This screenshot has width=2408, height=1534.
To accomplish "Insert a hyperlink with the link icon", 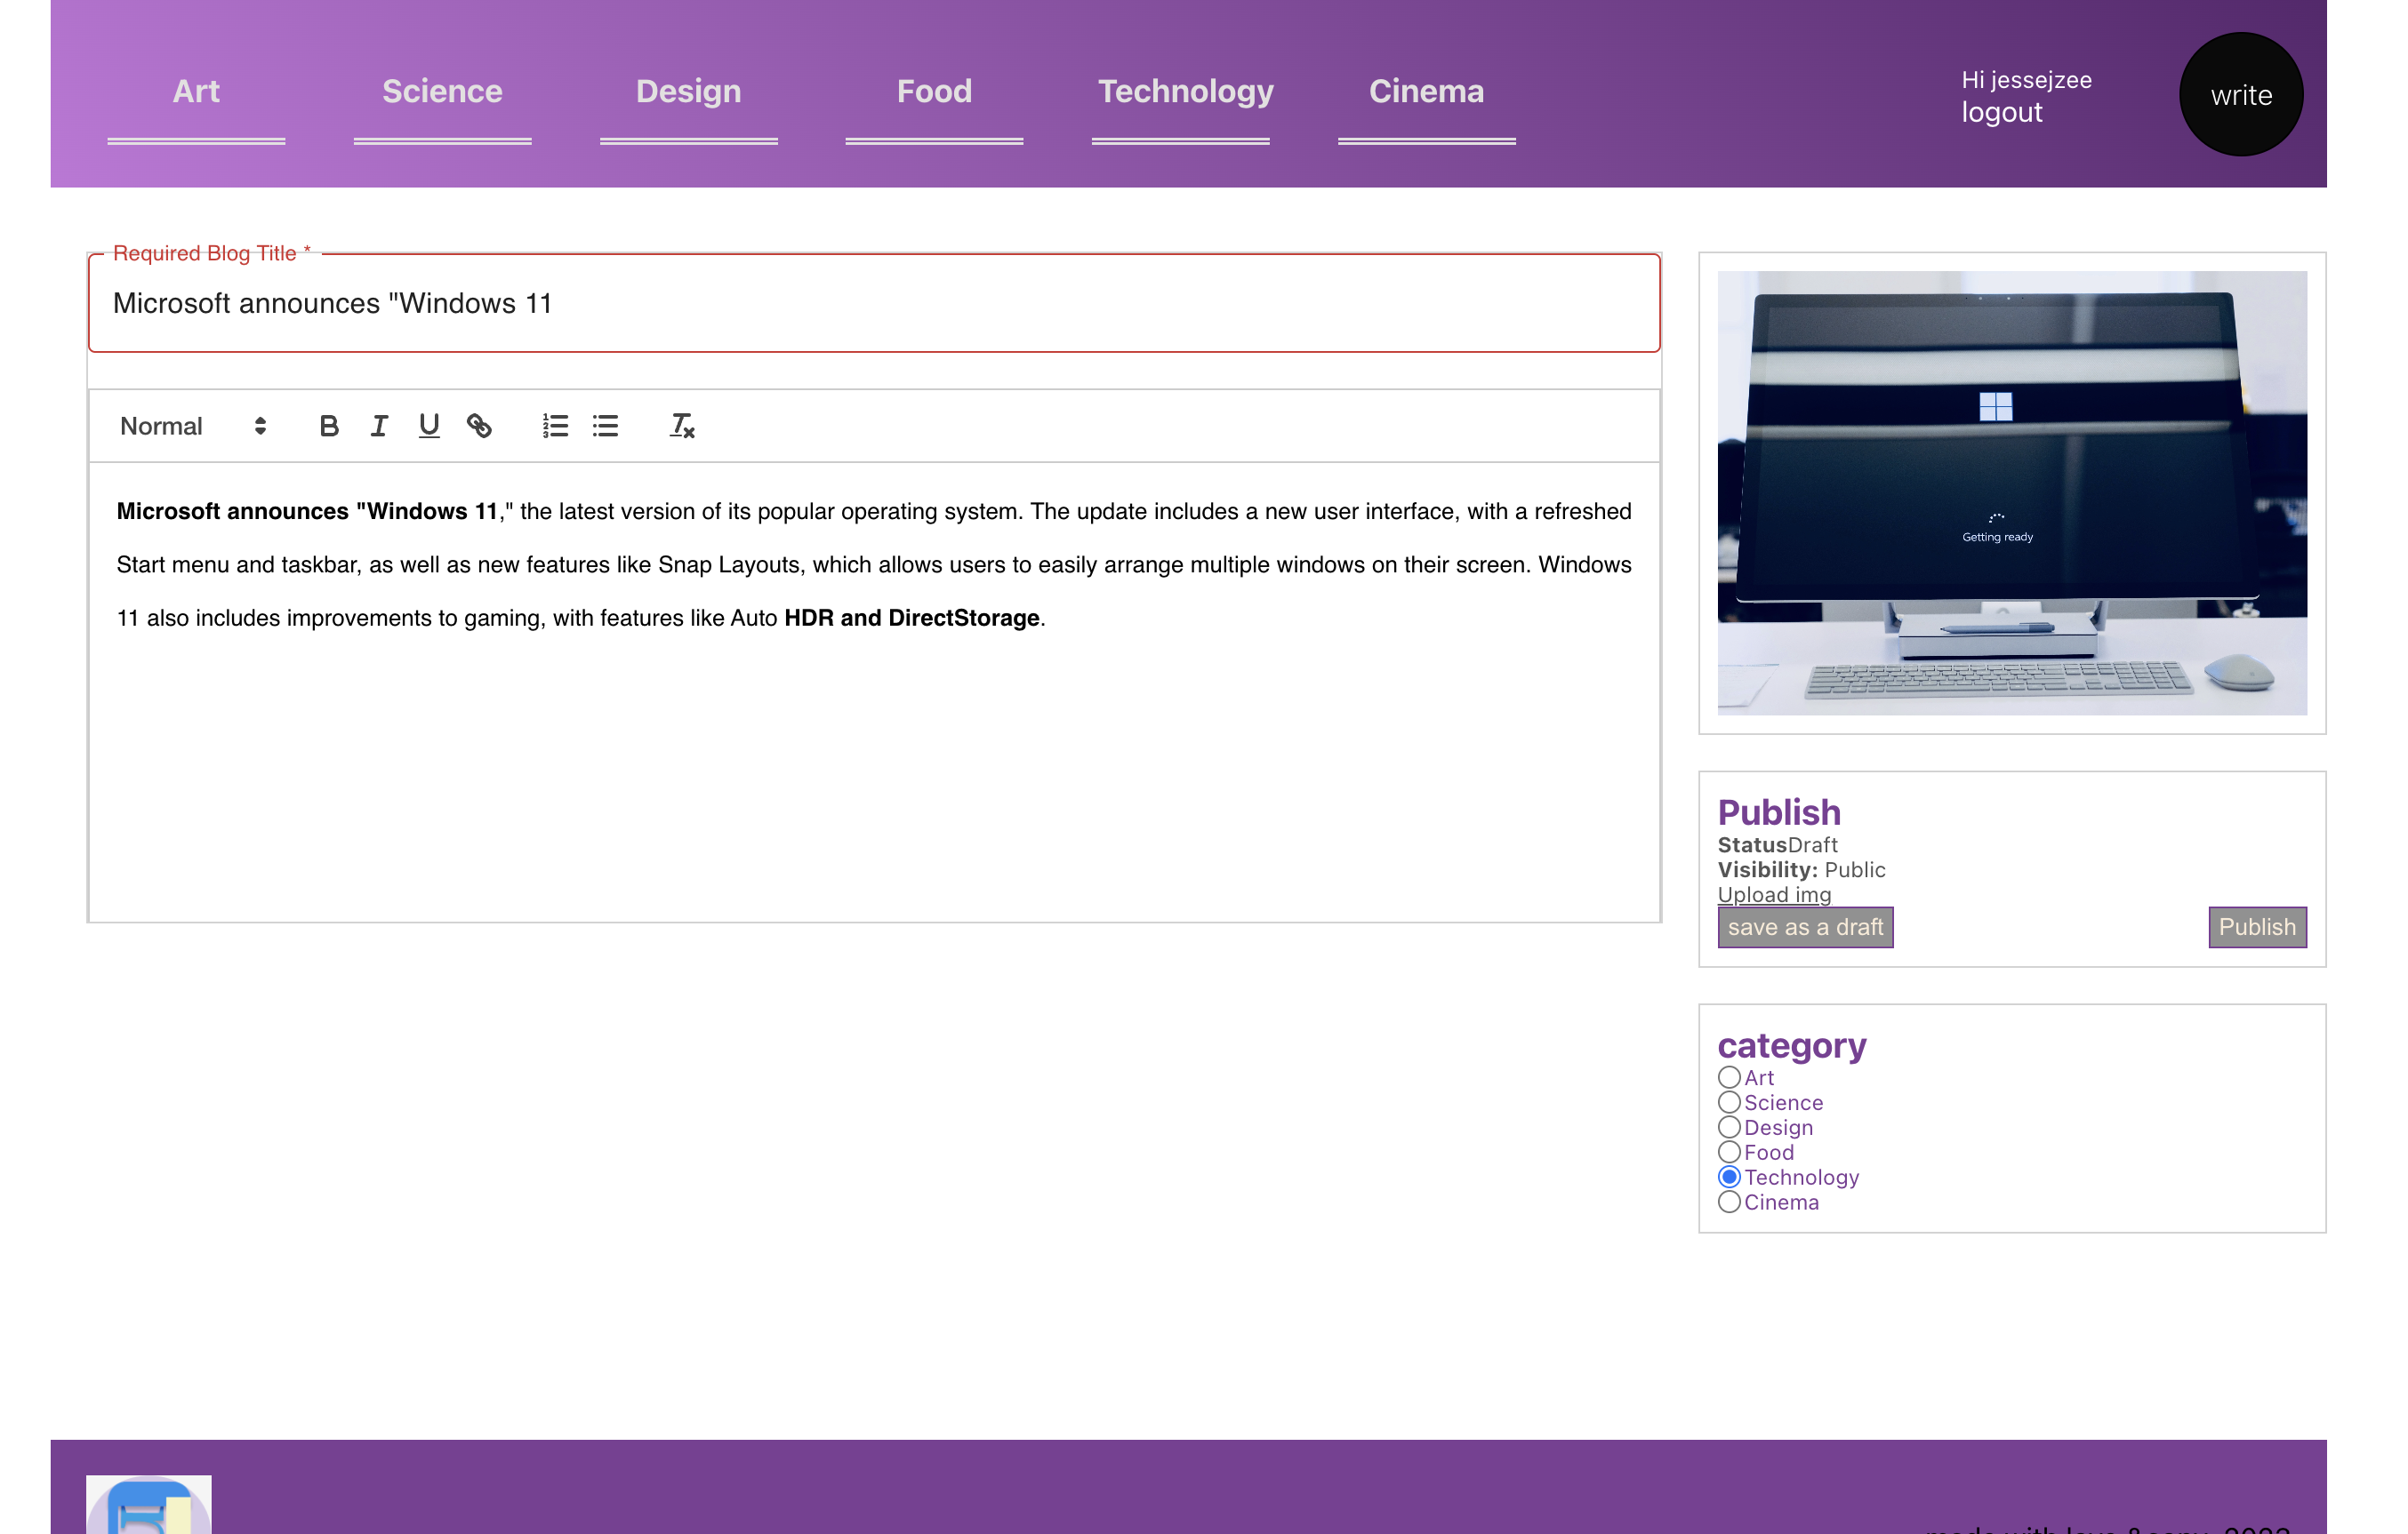I will (x=479, y=426).
